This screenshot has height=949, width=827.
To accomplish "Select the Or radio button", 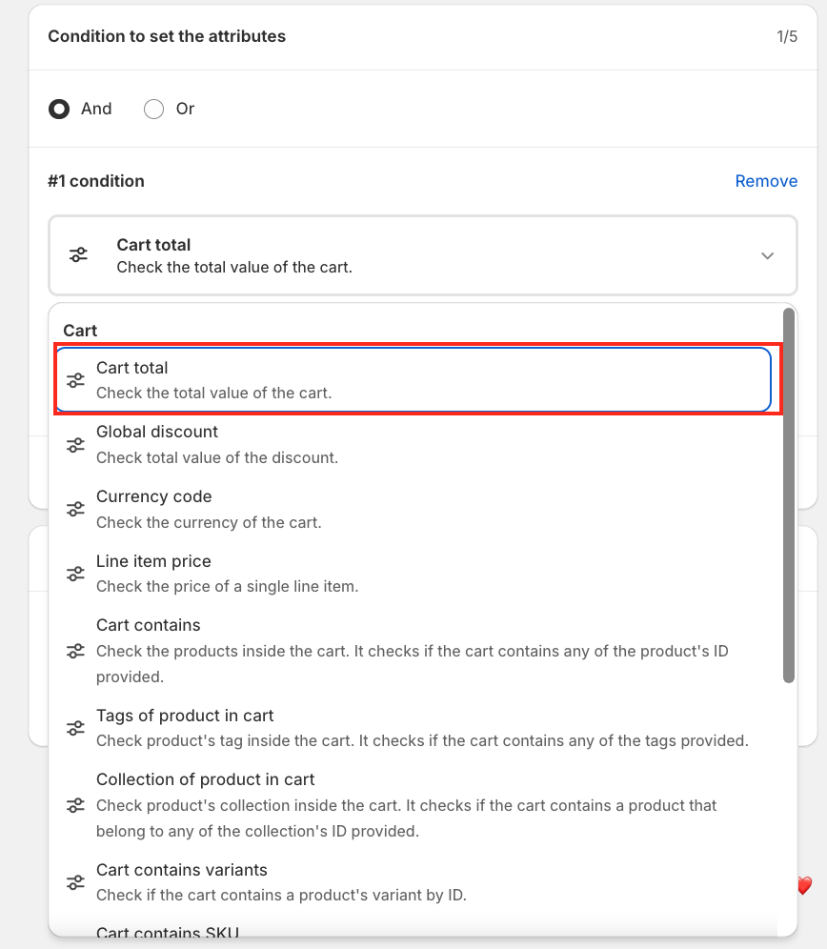I will [x=153, y=109].
